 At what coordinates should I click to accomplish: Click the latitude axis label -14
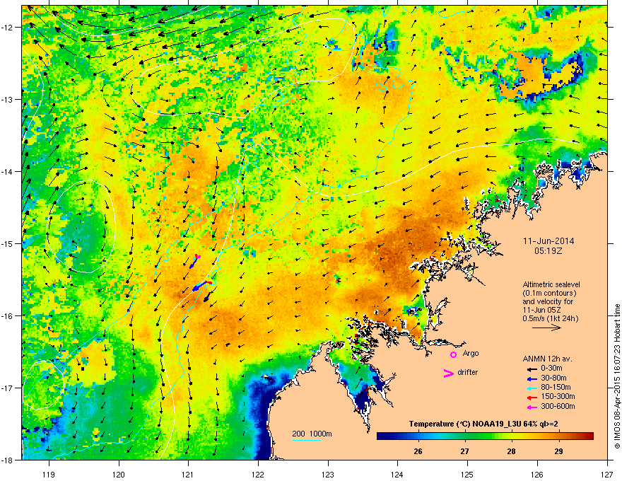(x=8, y=172)
